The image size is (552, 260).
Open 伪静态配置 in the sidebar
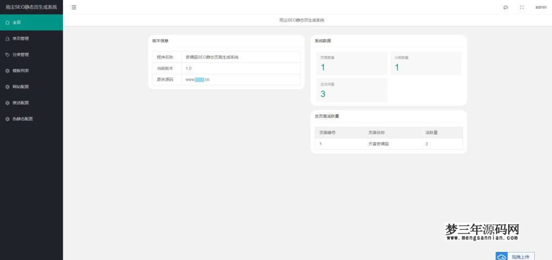[31, 119]
